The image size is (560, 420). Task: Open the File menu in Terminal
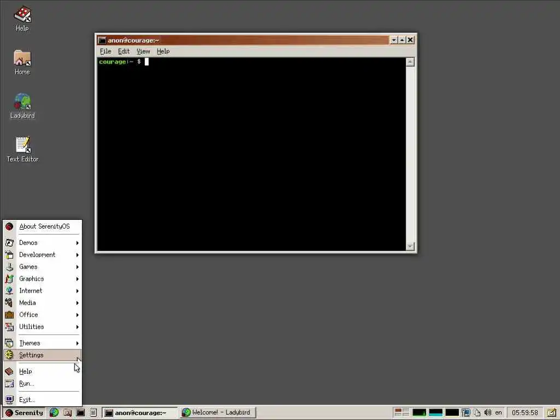pyautogui.click(x=106, y=51)
